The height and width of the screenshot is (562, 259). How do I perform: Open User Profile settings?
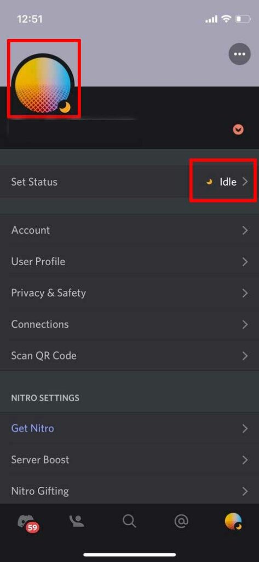tap(129, 262)
